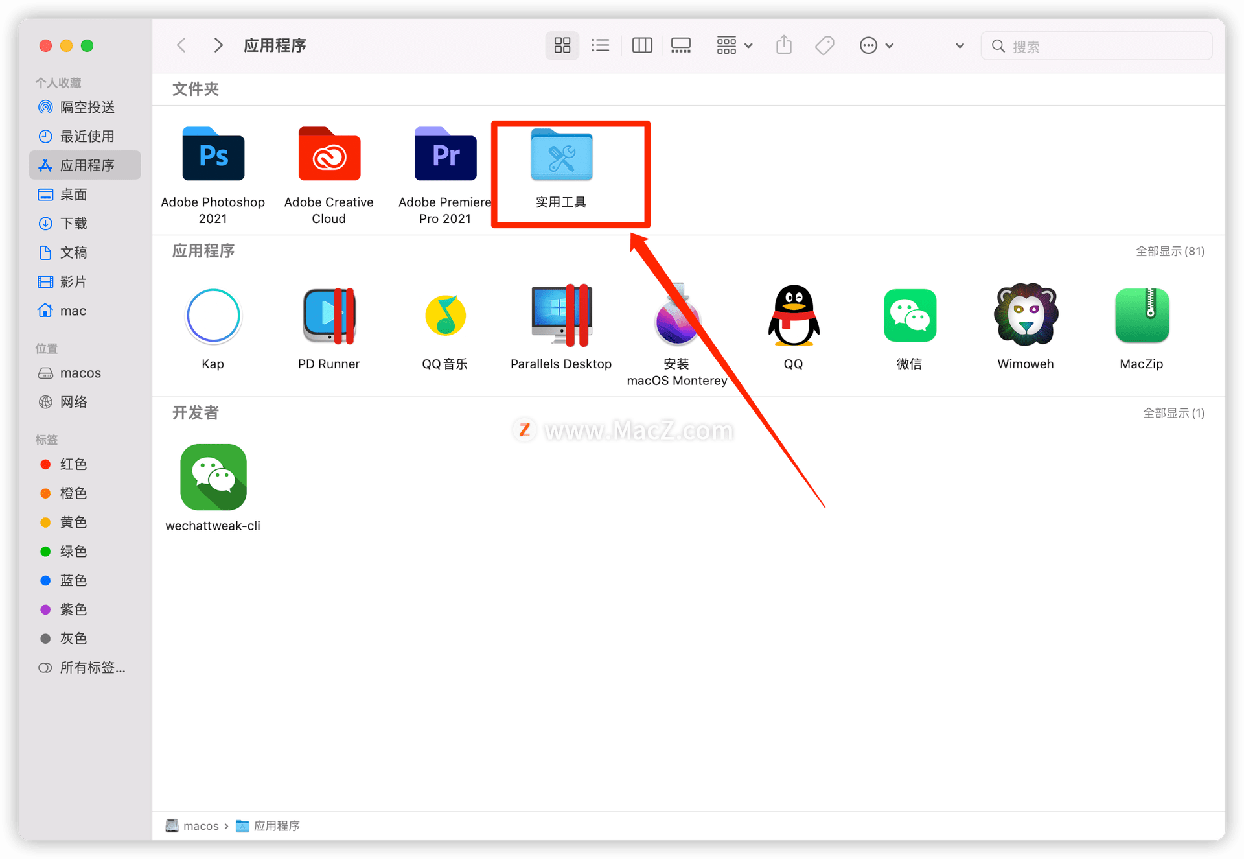Launch the Kap app

213,316
